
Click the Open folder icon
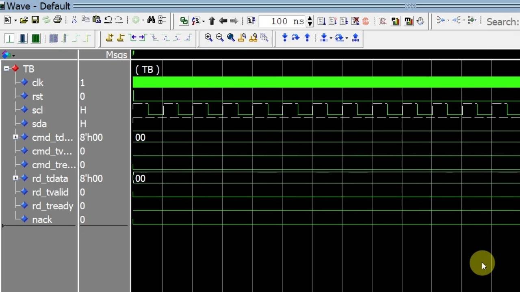[24, 20]
